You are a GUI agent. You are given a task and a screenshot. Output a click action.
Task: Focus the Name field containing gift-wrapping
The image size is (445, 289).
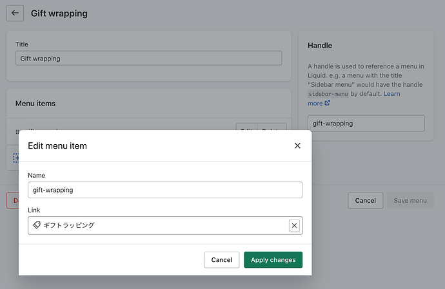point(165,190)
